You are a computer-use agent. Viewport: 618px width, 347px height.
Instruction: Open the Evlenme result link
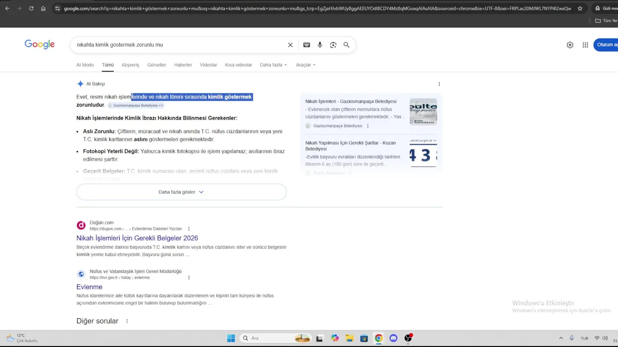pos(89,287)
